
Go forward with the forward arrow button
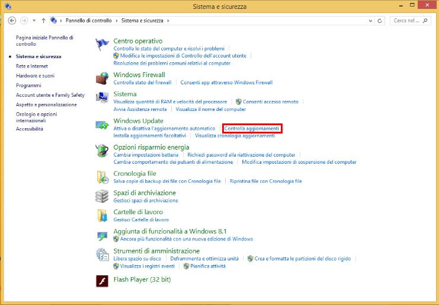click(24, 20)
